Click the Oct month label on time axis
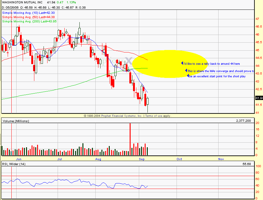Image resolution: width=263 pixels, height=200 pixels. 179,159
